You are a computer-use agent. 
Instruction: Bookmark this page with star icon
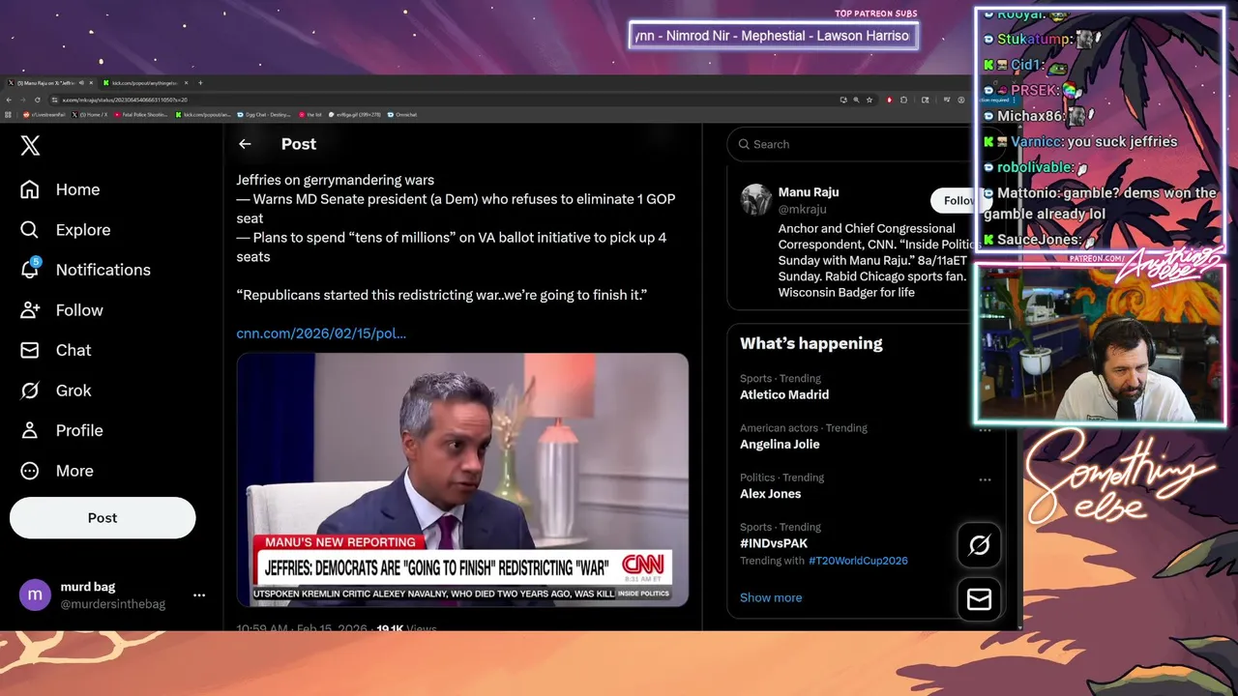[x=870, y=100]
